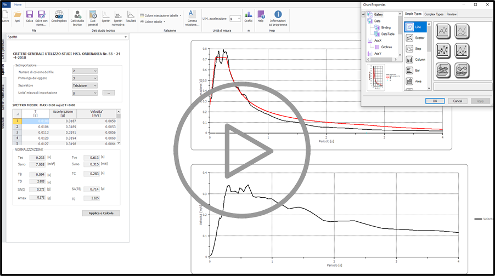Pick the second 3D ribbon line variant
This screenshot has height=276, width=495.
[462, 70]
